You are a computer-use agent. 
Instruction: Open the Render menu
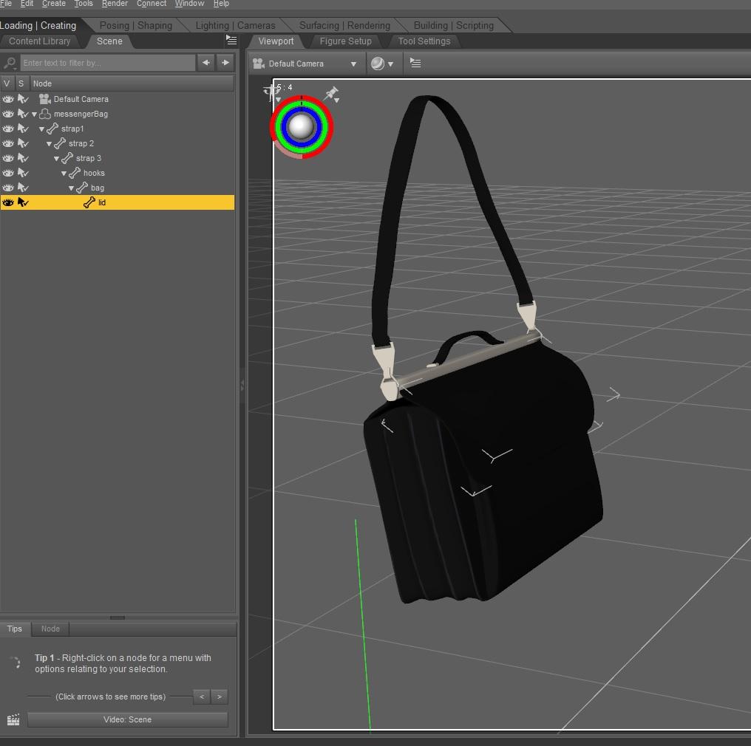pos(115,4)
